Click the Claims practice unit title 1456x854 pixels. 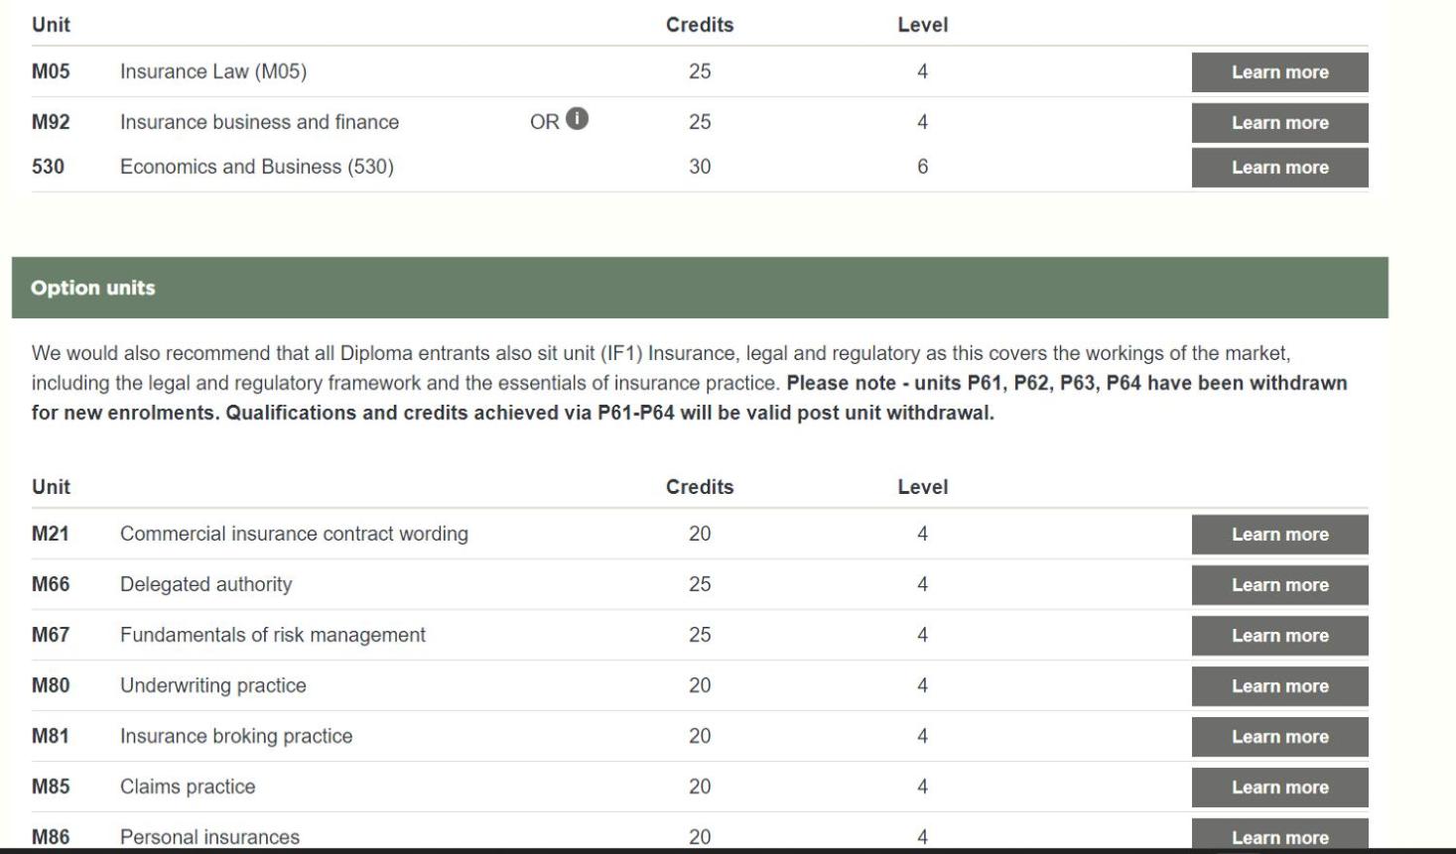click(188, 787)
